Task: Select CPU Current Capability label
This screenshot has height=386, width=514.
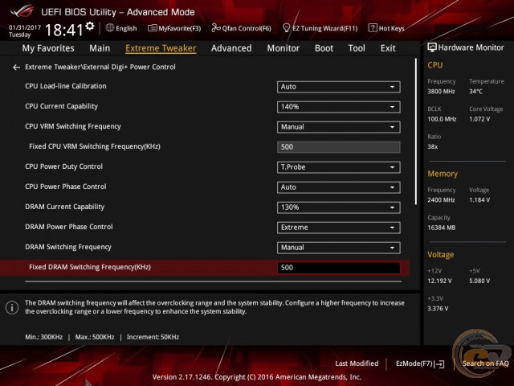Action: (61, 106)
